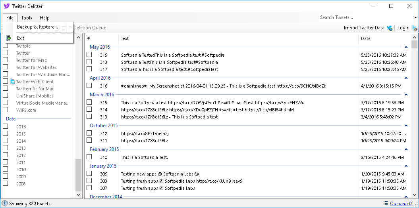Click the Import Twitter Data bird icon
This screenshot has width=419, height=208.
389,28
